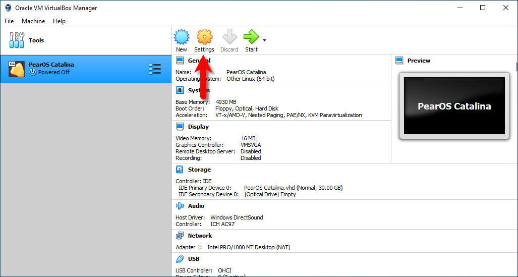Click the PearOS Catalina preview thumbnail

(454, 106)
